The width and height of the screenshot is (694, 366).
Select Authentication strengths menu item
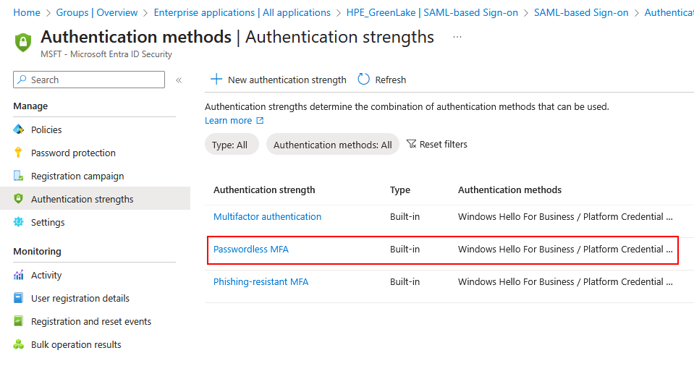pyautogui.click(x=82, y=199)
